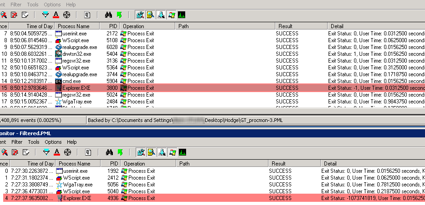This screenshot has height=205, width=425.
Task: Click the Clear display icon in Filtered.PML toolbar
Action: point(25,152)
